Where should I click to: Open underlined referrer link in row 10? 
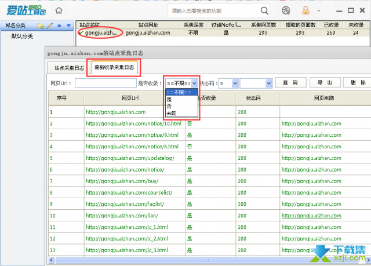coord(311,216)
